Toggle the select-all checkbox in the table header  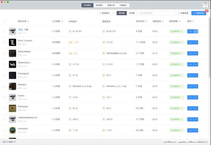(4, 21)
